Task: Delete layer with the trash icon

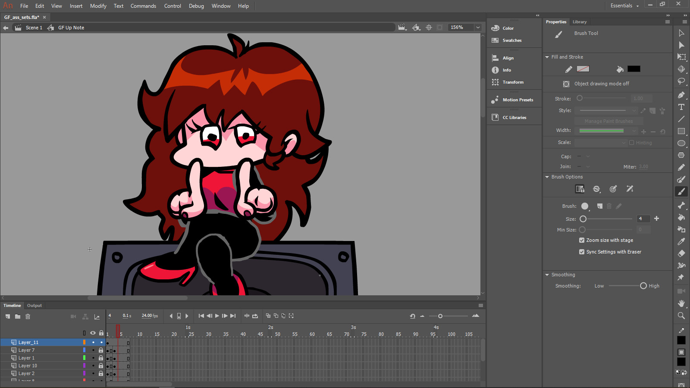Action: tap(28, 316)
